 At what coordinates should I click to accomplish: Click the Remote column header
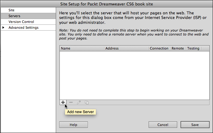178,48
